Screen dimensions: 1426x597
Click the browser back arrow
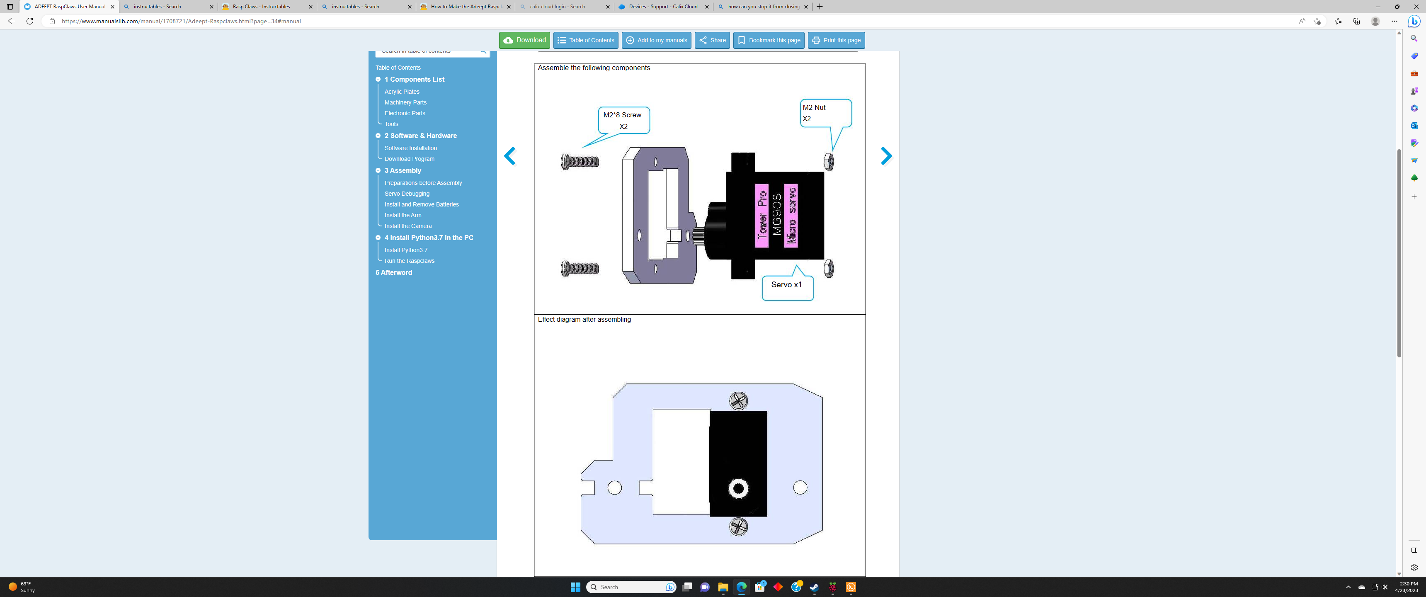click(x=12, y=21)
